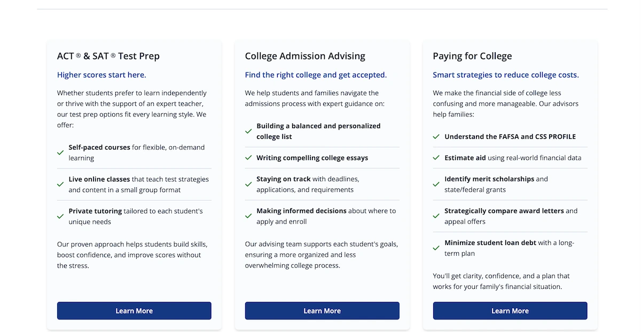
Task: Click "Higher scores start here." subtitle
Action: coord(101,75)
